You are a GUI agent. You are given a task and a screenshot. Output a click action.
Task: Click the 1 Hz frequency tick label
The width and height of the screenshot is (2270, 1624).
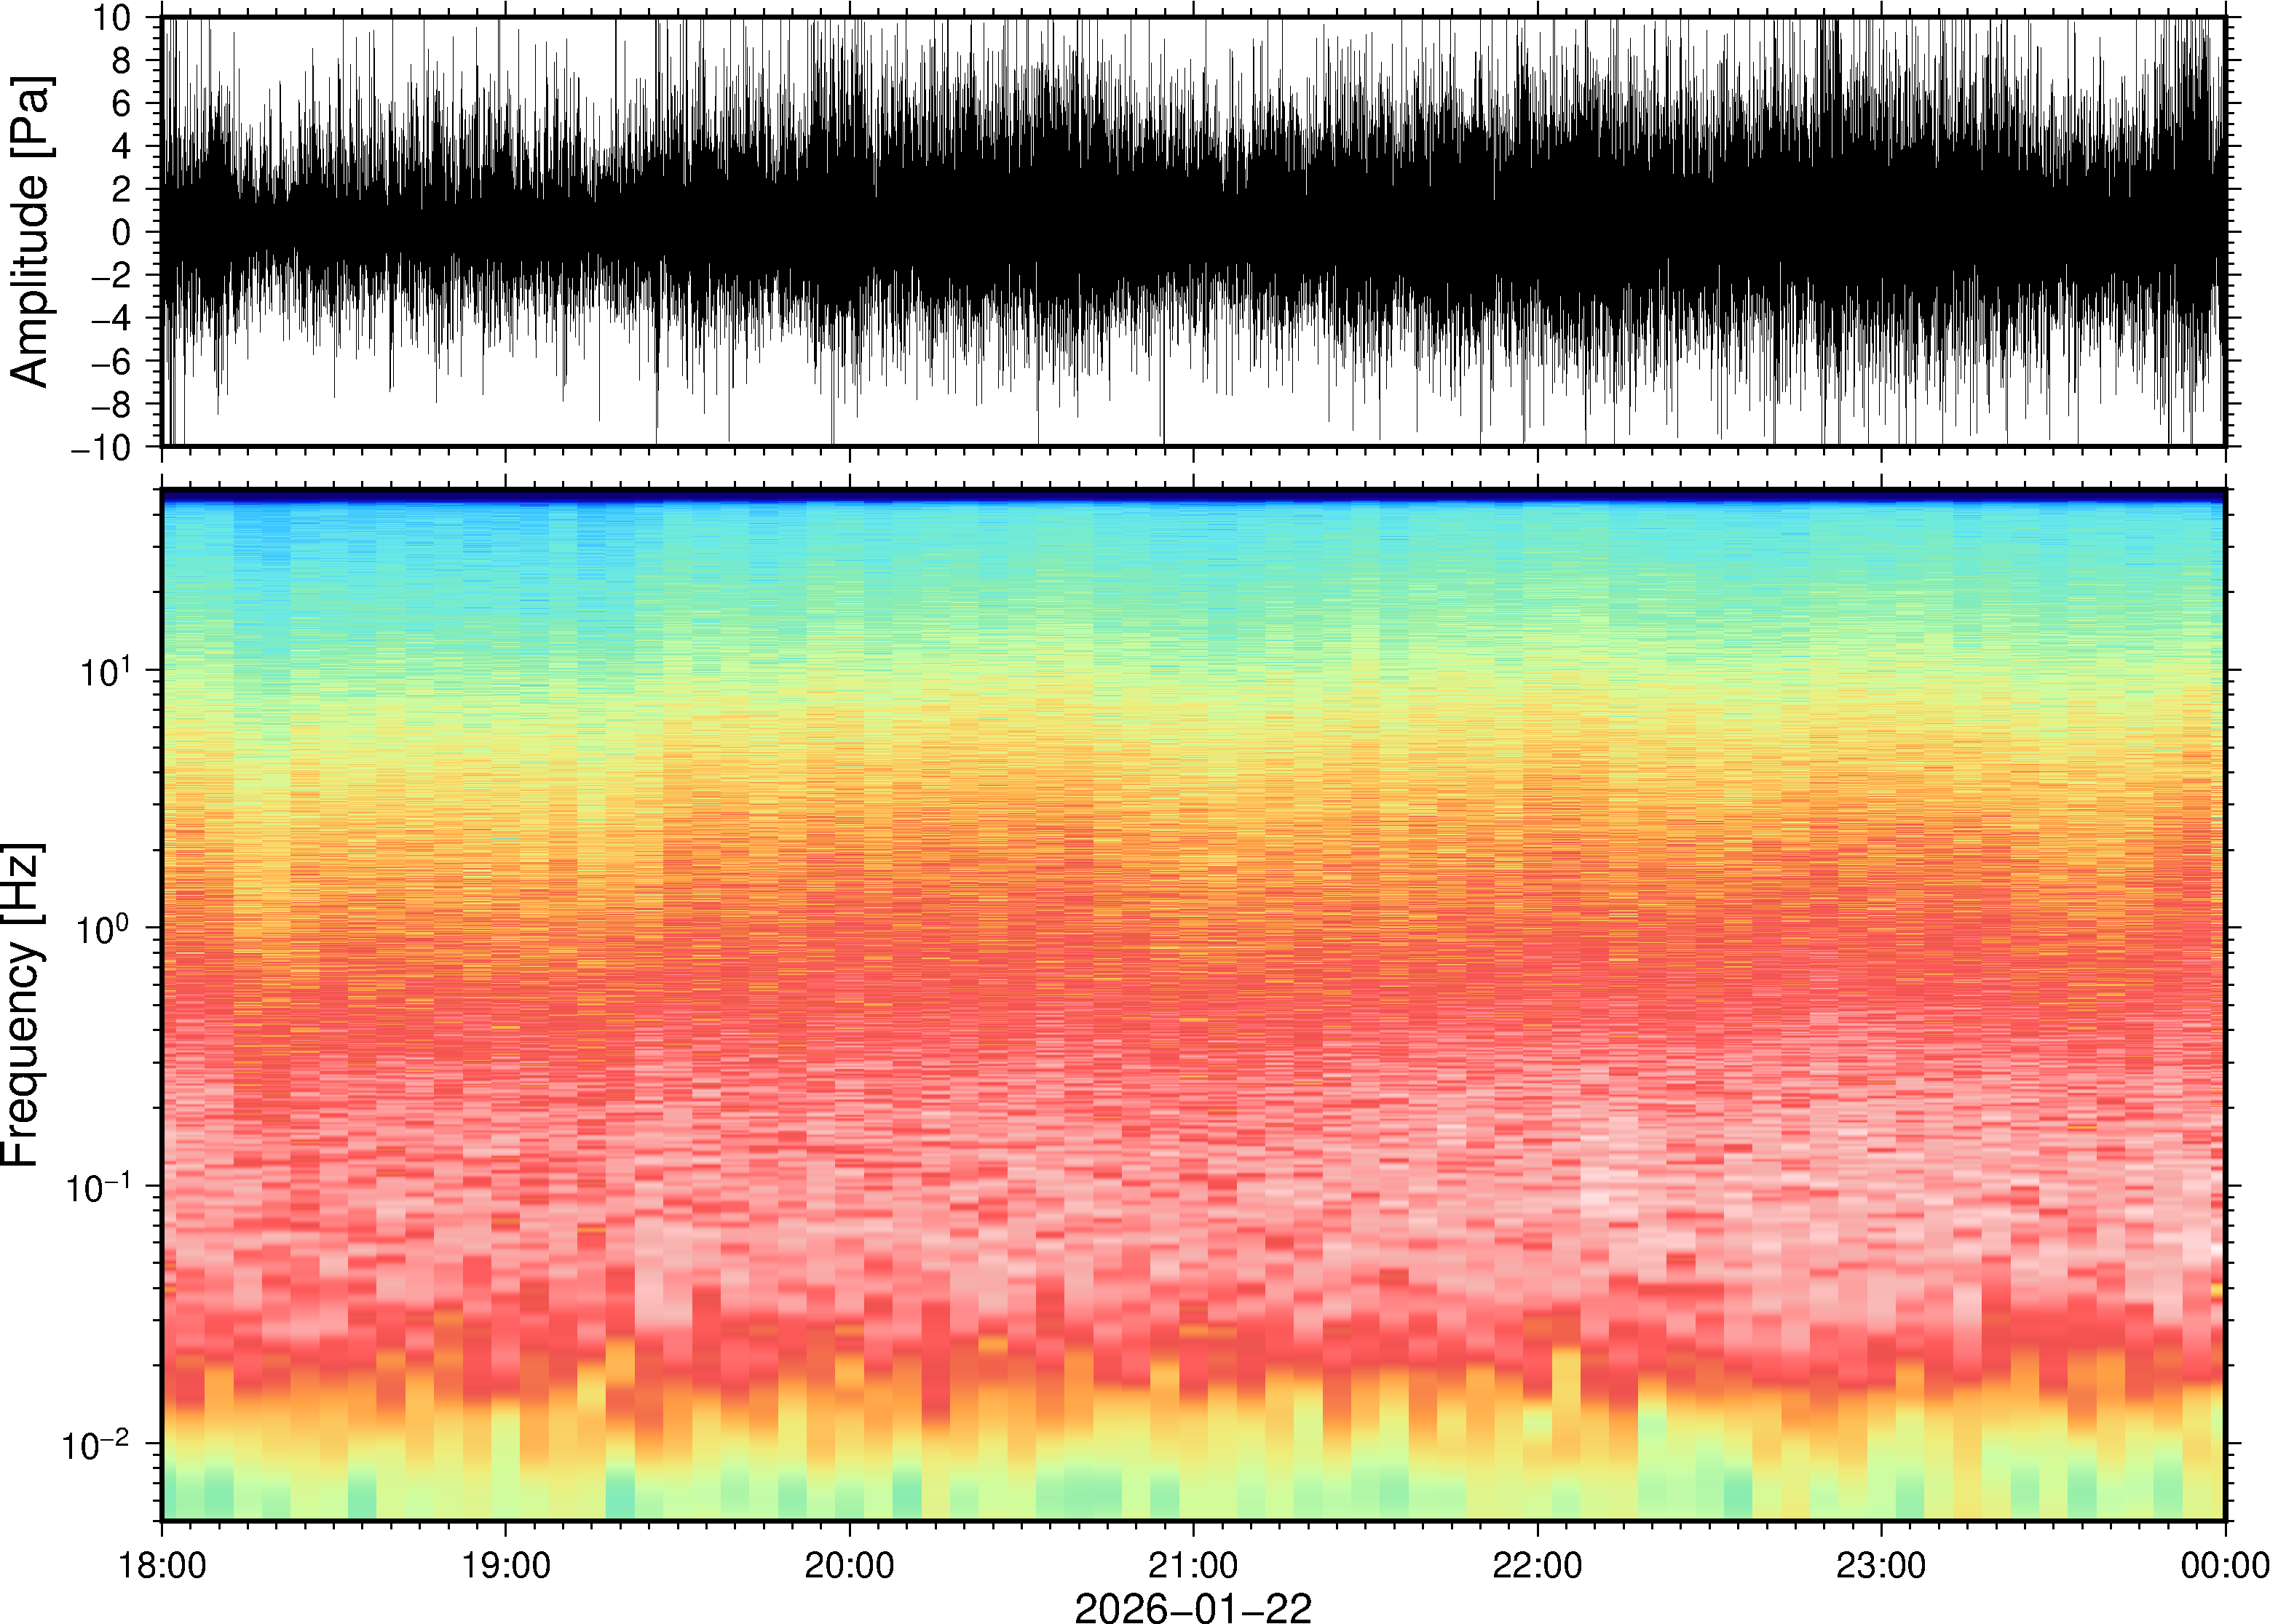point(104,929)
